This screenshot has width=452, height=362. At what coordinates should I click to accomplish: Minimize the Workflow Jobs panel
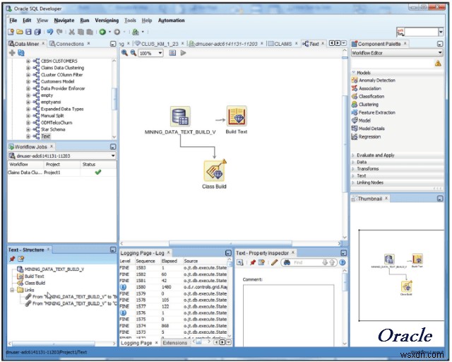tap(113, 147)
